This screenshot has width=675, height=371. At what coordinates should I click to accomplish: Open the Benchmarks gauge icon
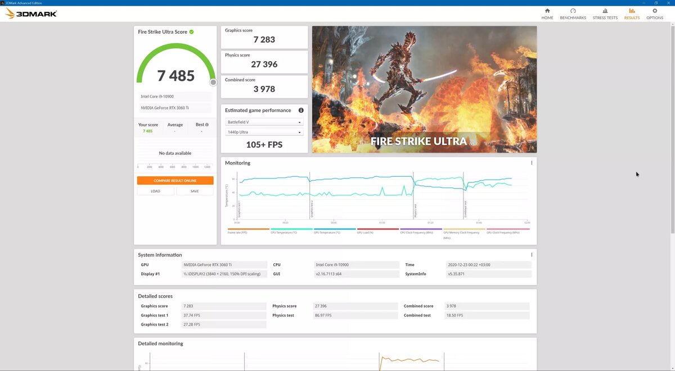[x=573, y=11]
